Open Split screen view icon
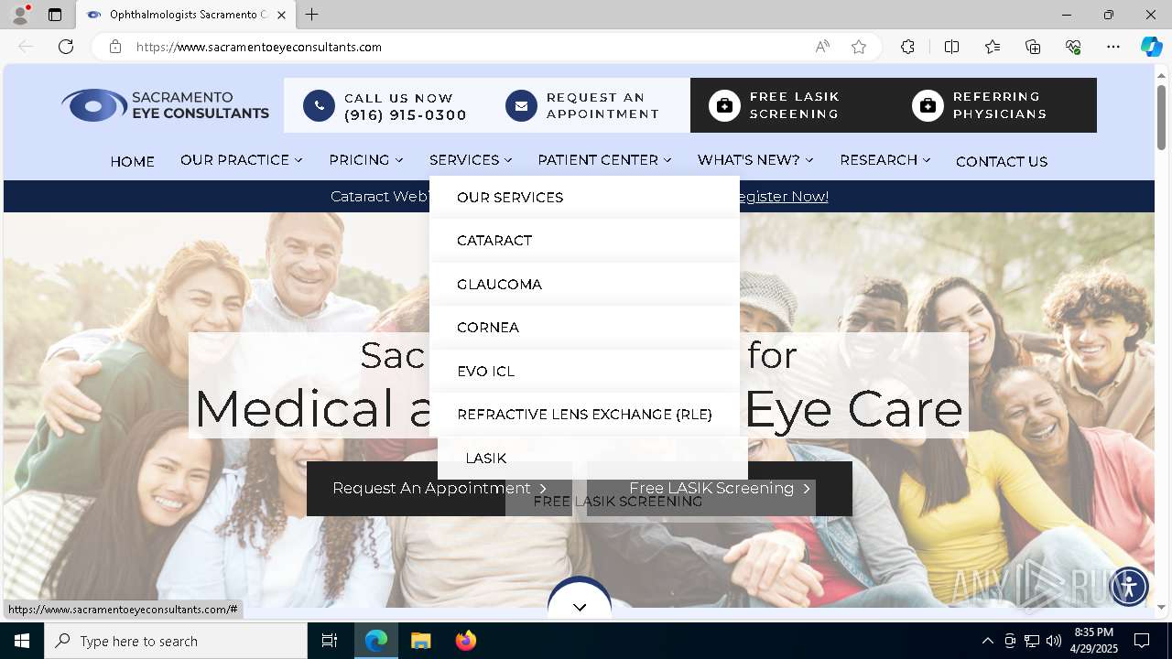Image resolution: width=1172 pixels, height=659 pixels. point(951,47)
